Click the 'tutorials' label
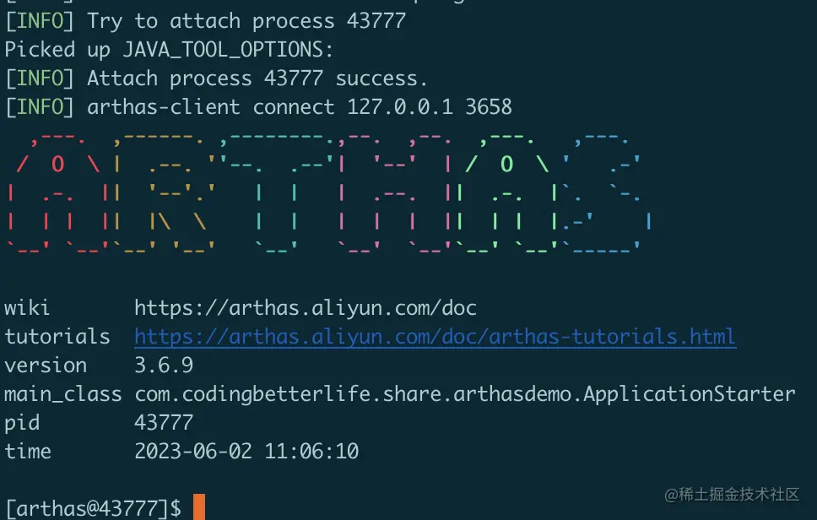This screenshot has height=520, width=817. [x=57, y=337]
